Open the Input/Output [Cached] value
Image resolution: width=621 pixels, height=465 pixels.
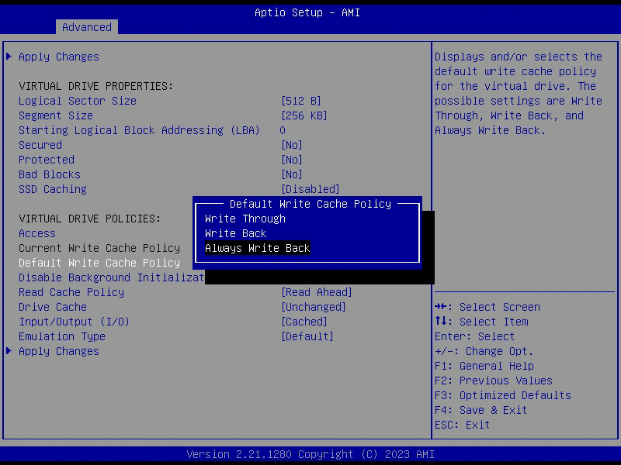[x=304, y=322]
